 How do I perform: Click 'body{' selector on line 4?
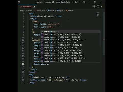tap(35, 21)
